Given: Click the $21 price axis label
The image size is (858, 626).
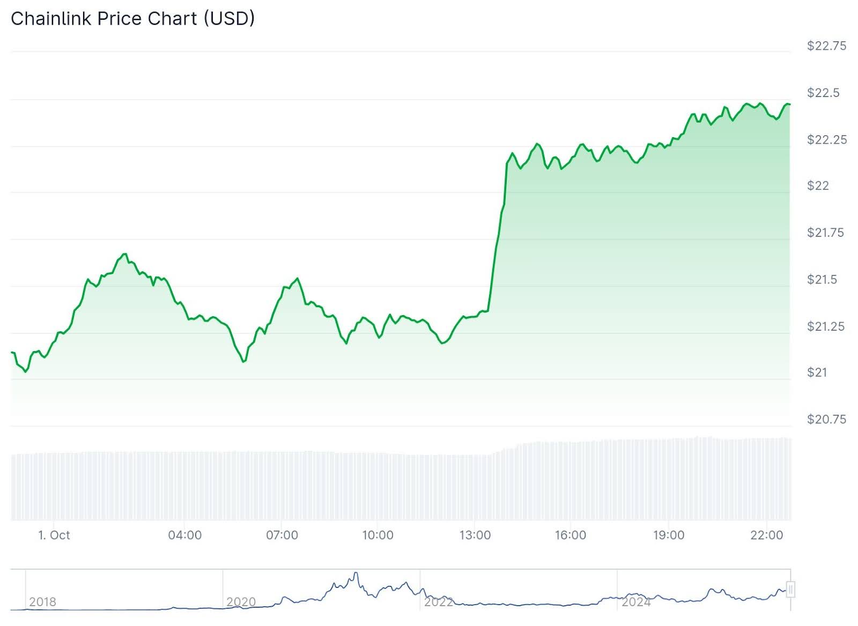Looking at the screenshot, I should point(817,372).
